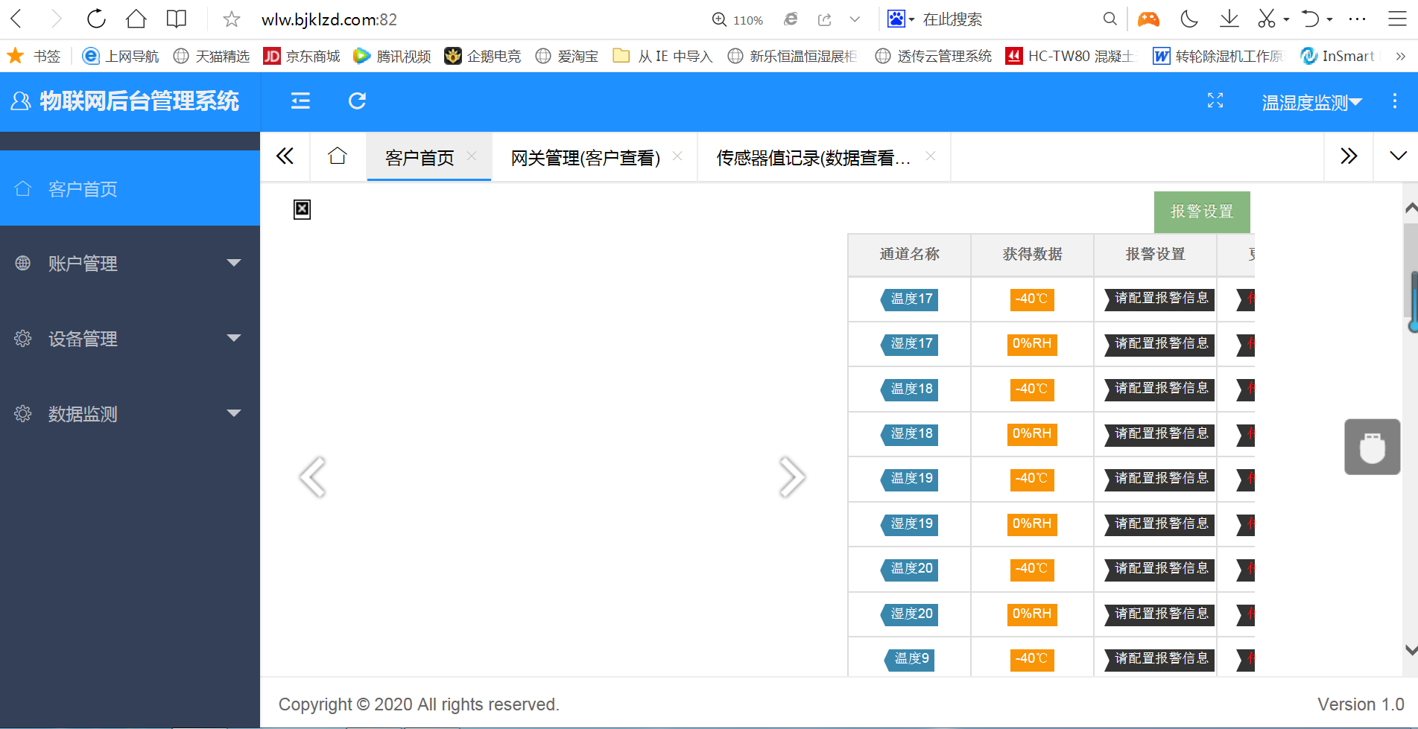Switch browser engine with the IE icon
This screenshot has height=729, width=1418.
pyautogui.click(x=791, y=19)
